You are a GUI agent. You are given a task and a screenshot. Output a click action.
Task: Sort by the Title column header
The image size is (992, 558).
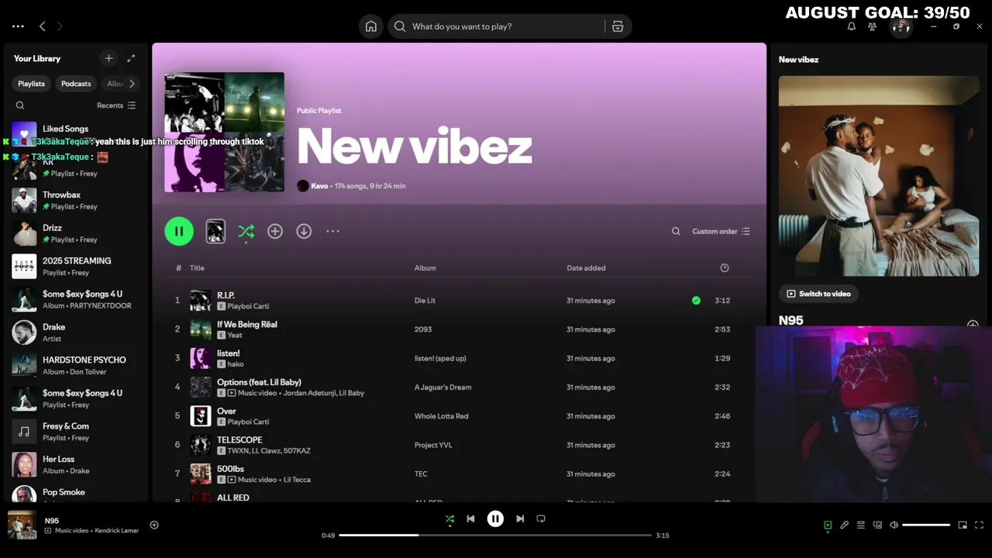coord(197,268)
